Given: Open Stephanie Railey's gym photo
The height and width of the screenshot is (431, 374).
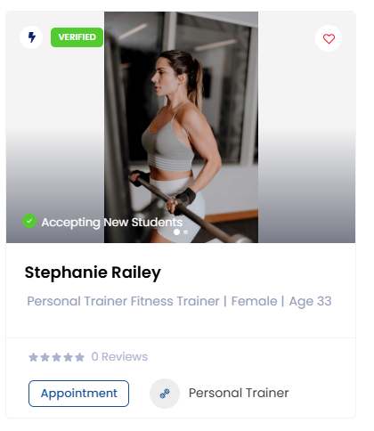Looking at the screenshot, I should coord(181,127).
